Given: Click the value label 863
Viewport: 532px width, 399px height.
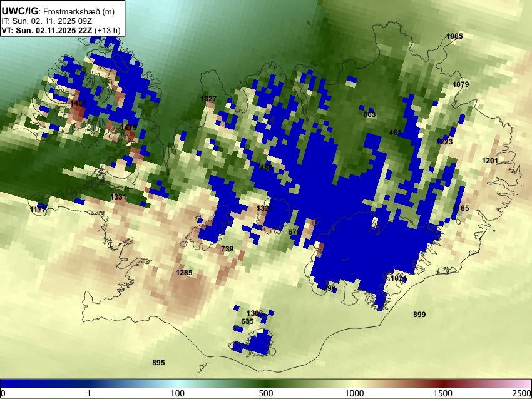Looking at the screenshot, I should point(369,114).
